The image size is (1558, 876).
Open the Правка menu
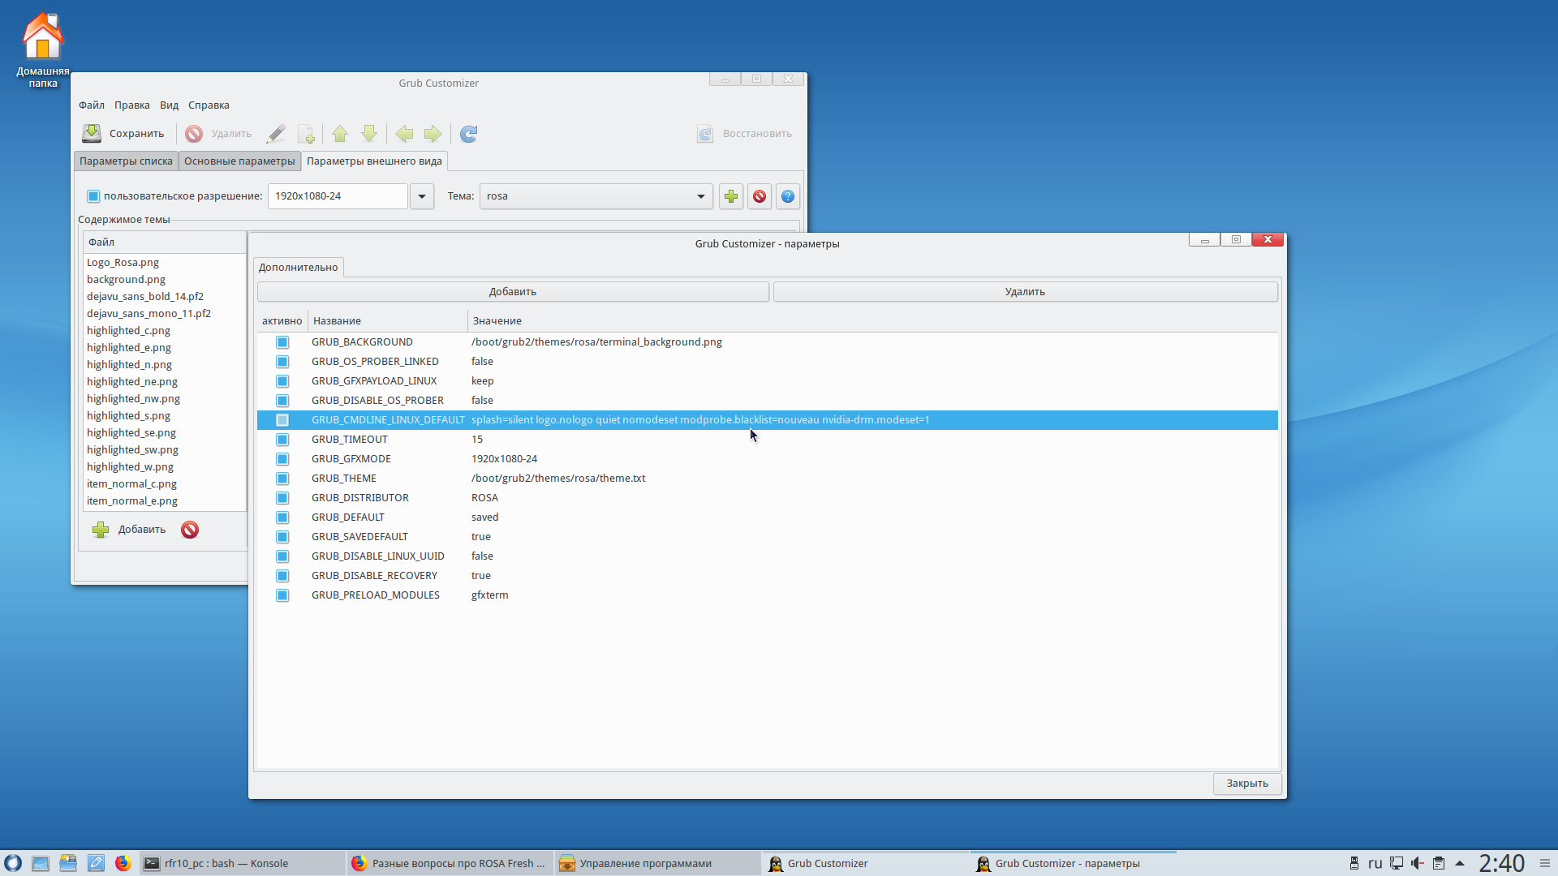pos(131,105)
